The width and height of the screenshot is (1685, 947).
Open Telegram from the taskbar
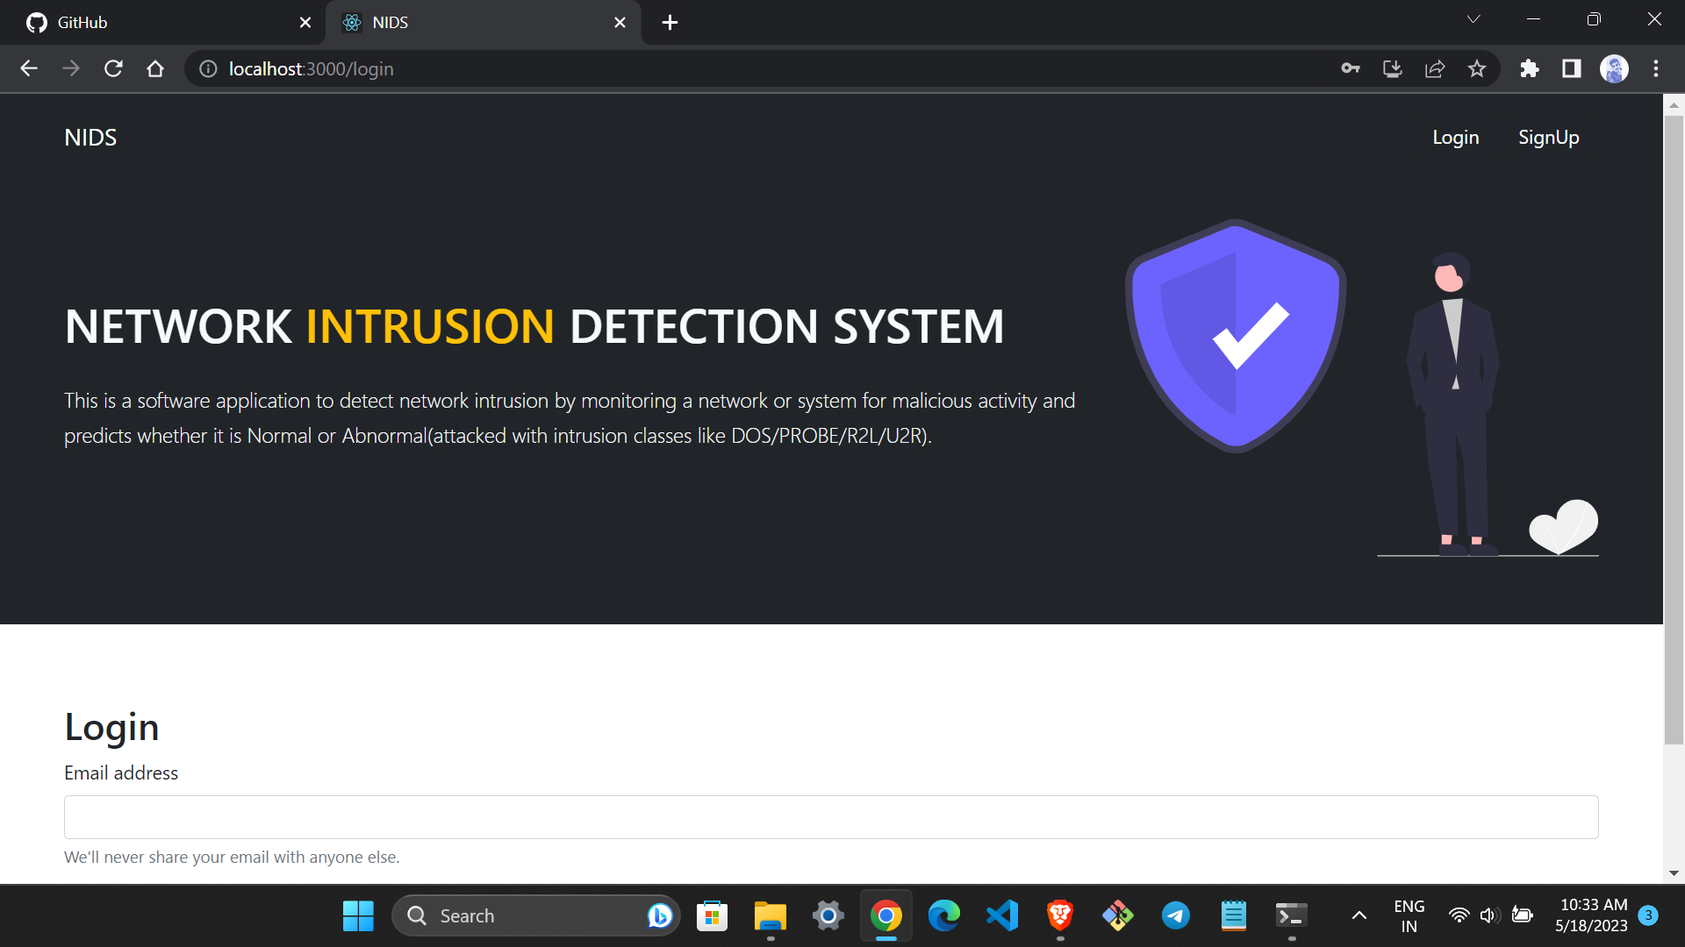[1175, 915]
